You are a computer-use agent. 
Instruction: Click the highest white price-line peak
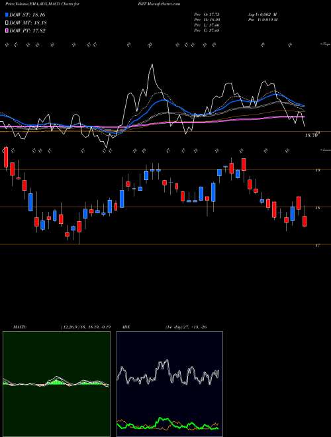152,65
